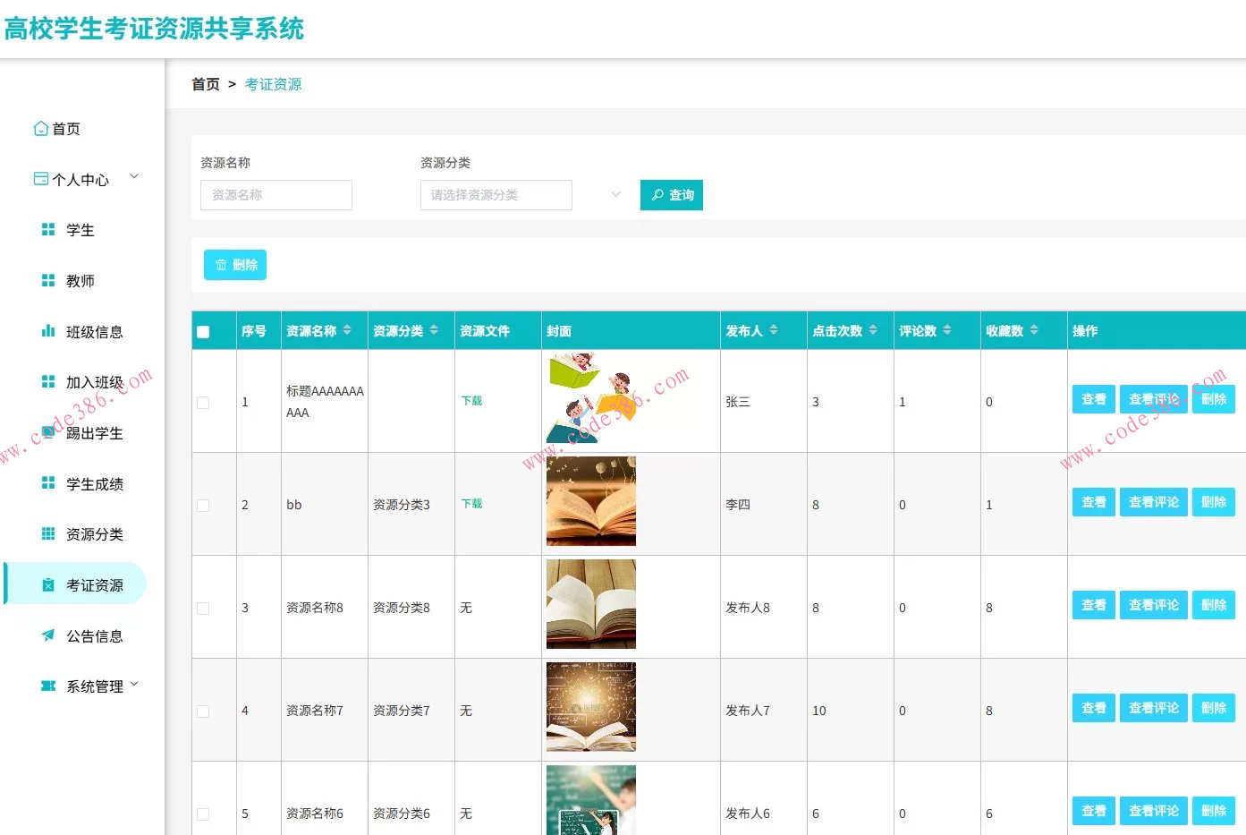The height and width of the screenshot is (835, 1246).
Task: Select the 个人中心 profile icon
Action: click(x=39, y=178)
